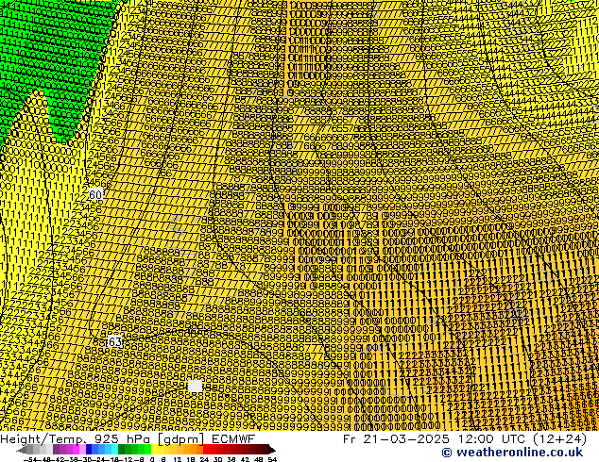Click the 'Height/Temp. 925 hPa [gdpm] ECMWF' title

pos(128,439)
